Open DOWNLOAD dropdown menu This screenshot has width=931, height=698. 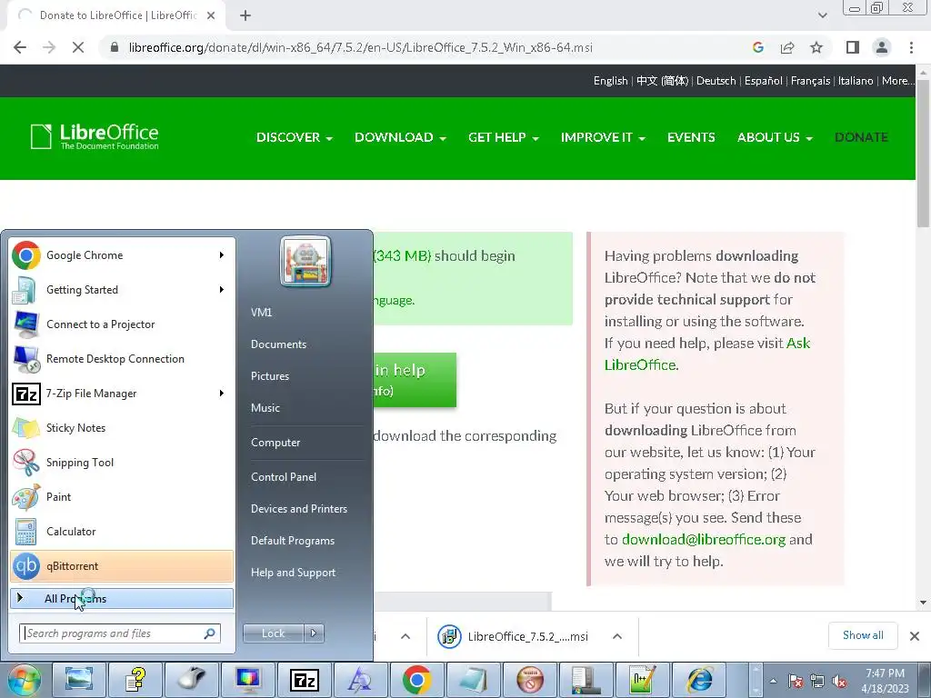click(x=400, y=137)
